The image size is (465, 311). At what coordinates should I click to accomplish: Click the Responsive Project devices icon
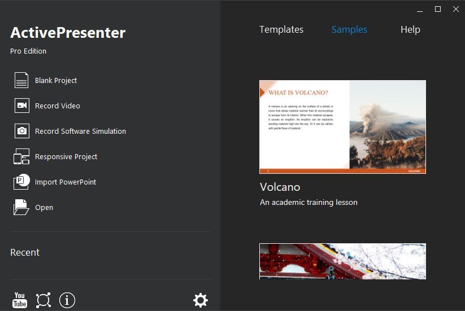pos(21,156)
